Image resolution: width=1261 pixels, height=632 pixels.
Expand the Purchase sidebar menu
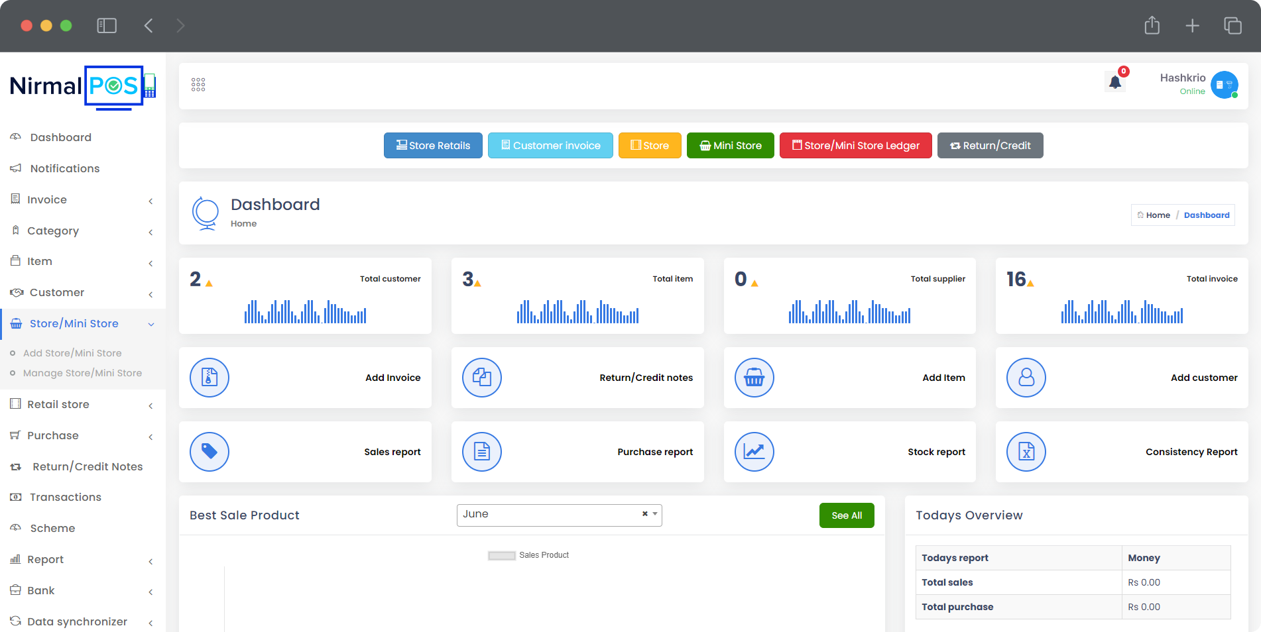[83, 435]
